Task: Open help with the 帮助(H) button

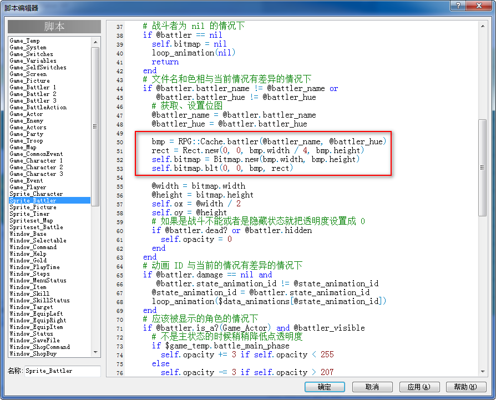Action: [x=466, y=387]
